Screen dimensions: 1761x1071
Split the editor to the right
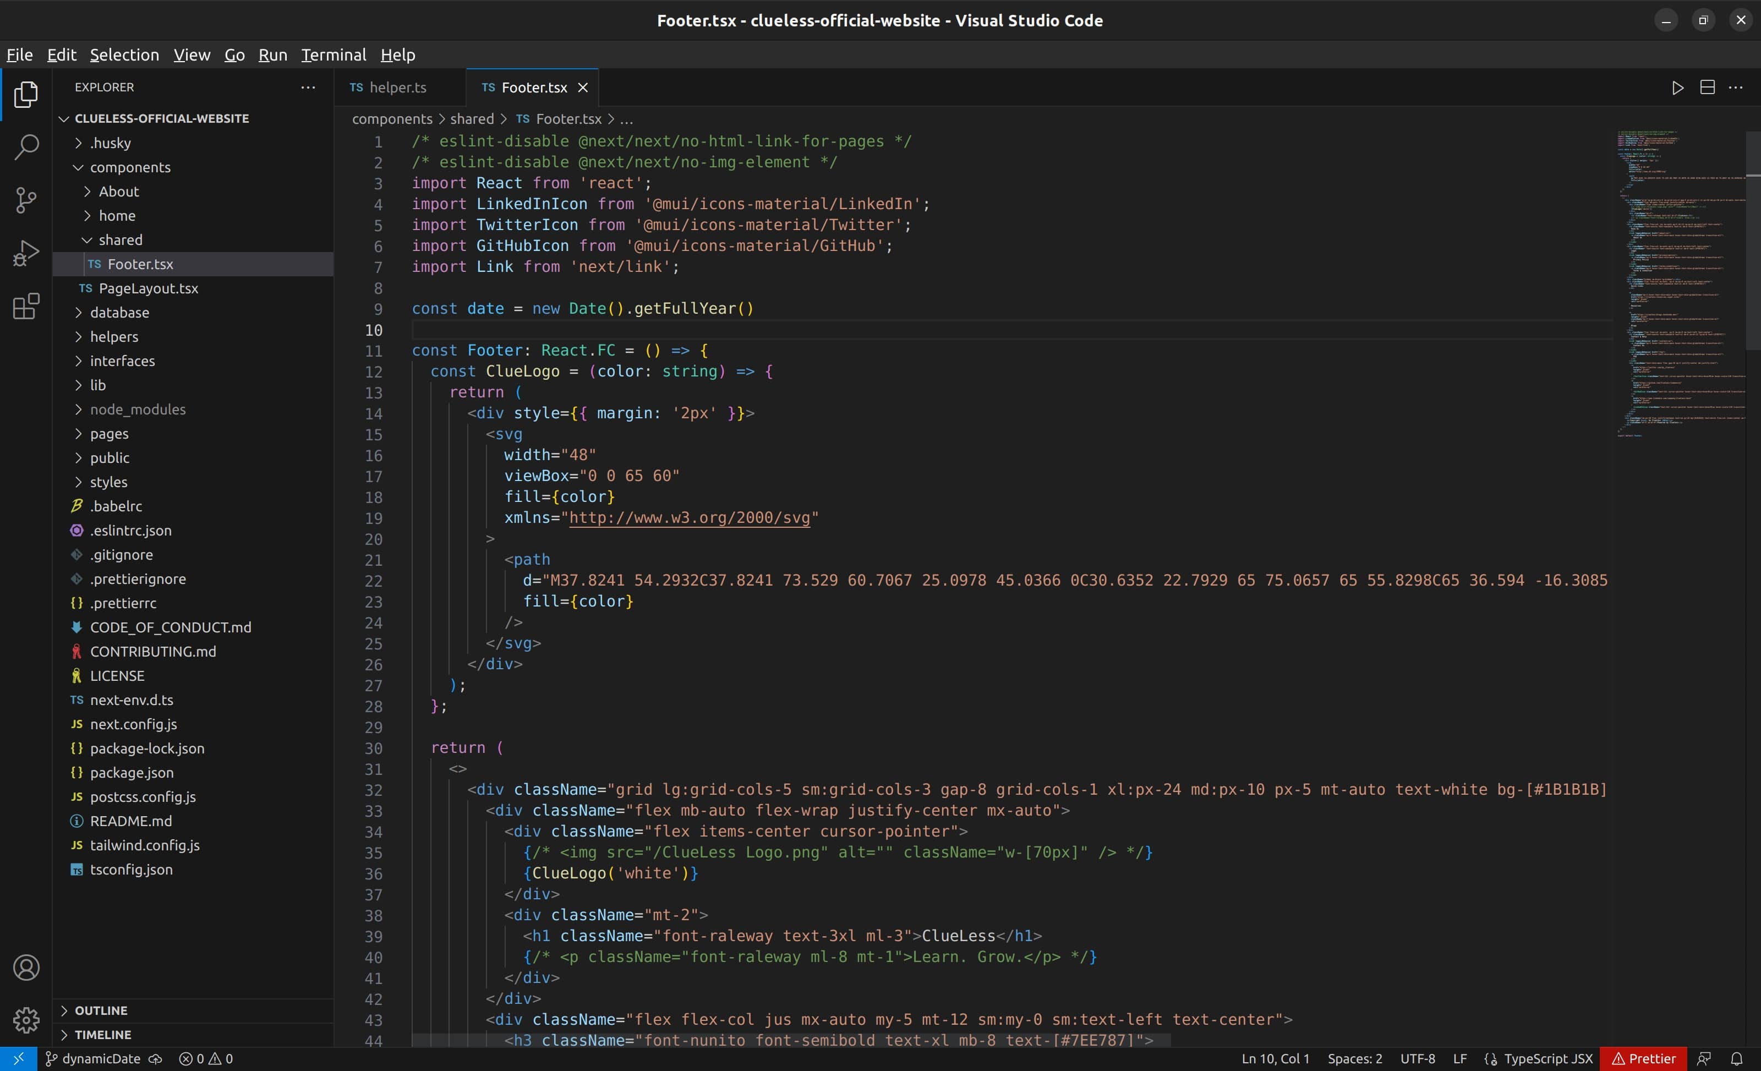point(1709,87)
